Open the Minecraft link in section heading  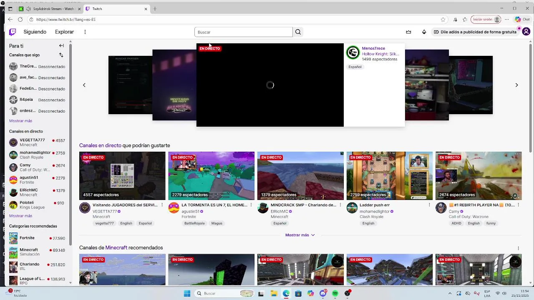tap(116, 248)
